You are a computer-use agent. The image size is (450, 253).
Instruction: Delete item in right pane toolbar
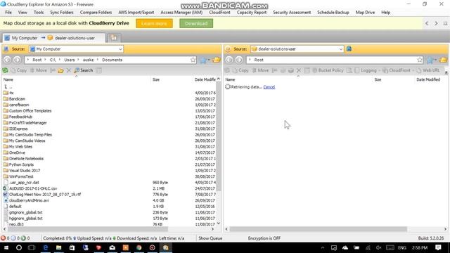299,70
